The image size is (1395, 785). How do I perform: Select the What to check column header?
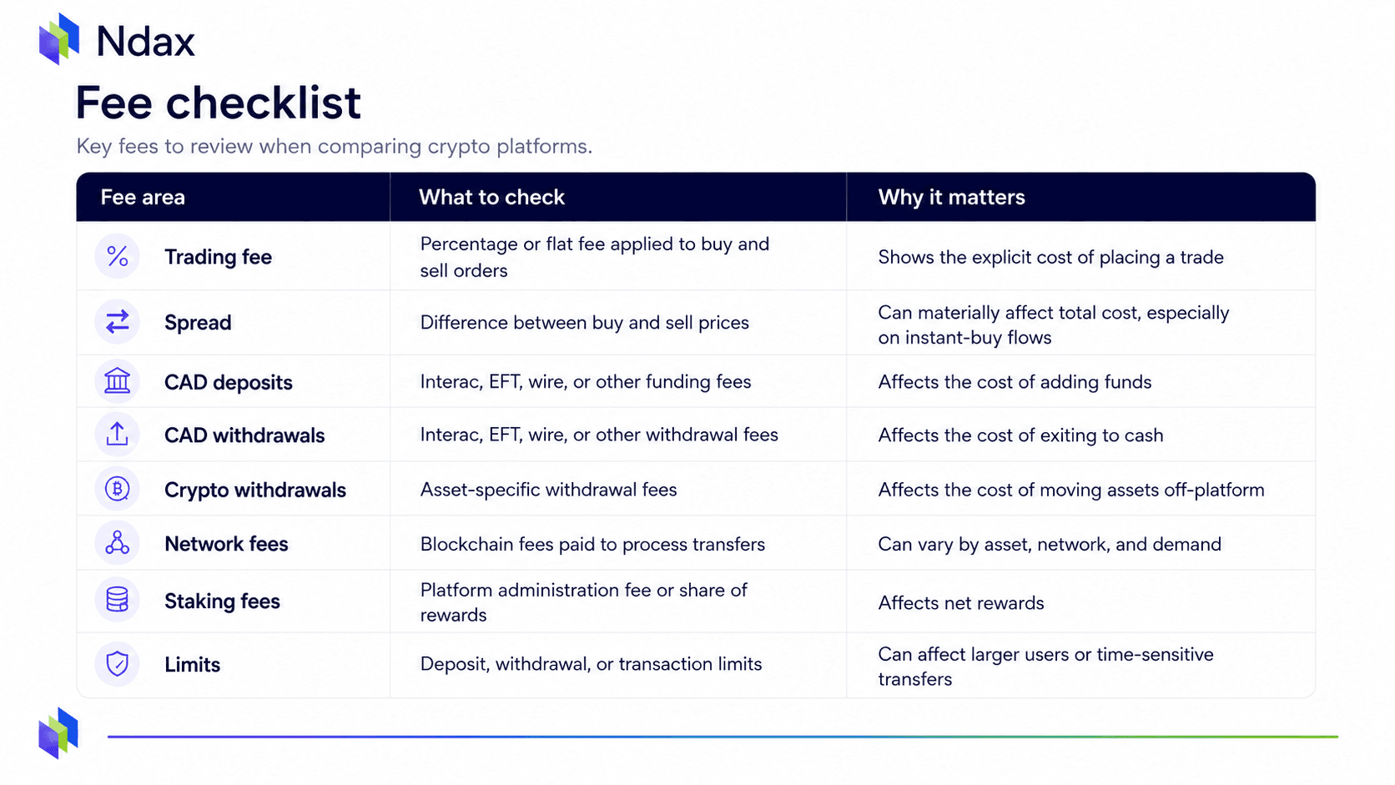(x=491, y=198)
